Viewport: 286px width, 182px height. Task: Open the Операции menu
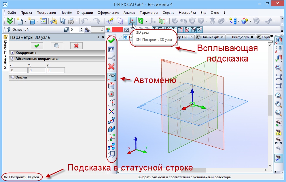coord(85,13)
